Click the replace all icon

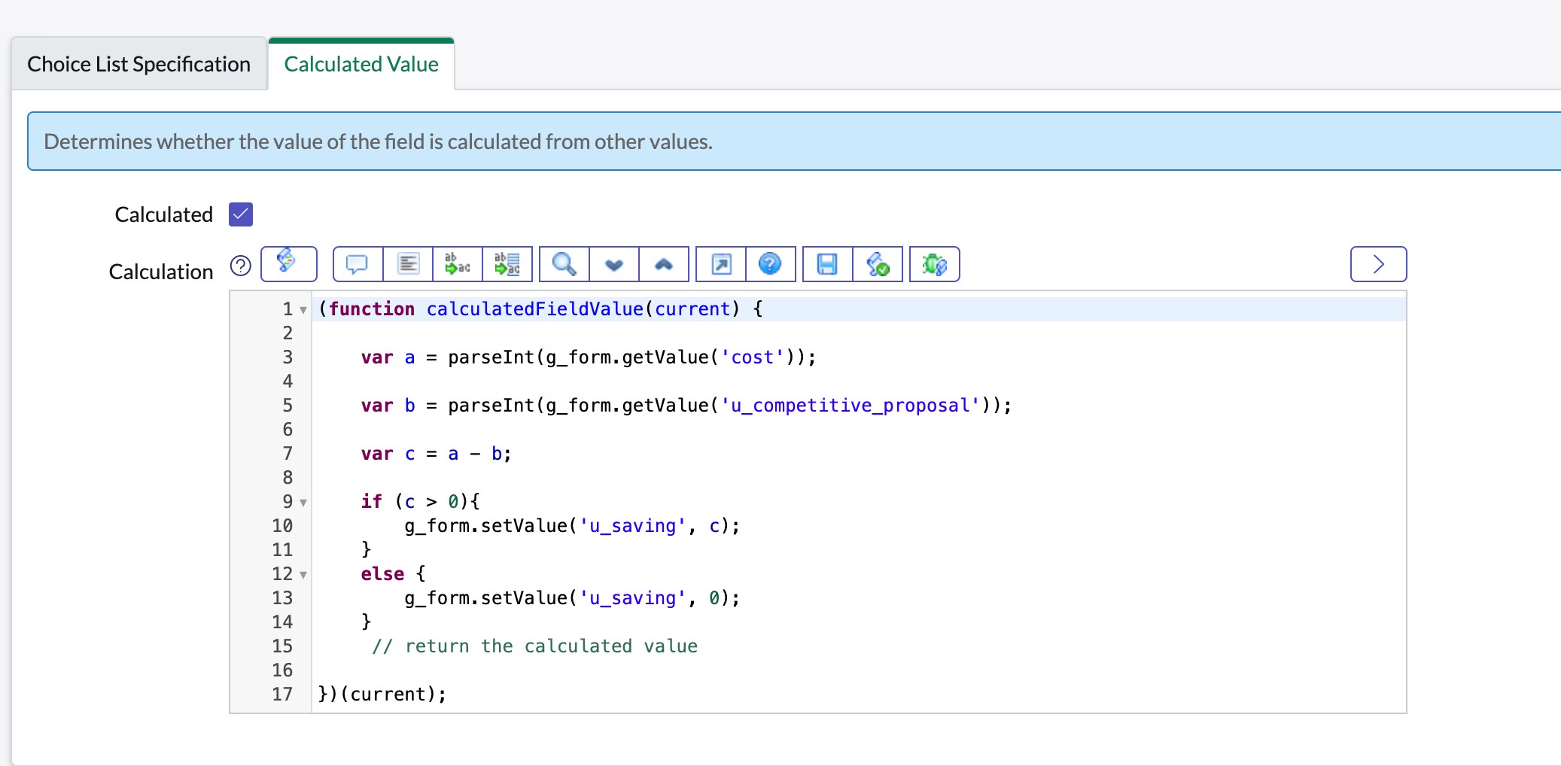pyautogui.click(x=507, y=264)
